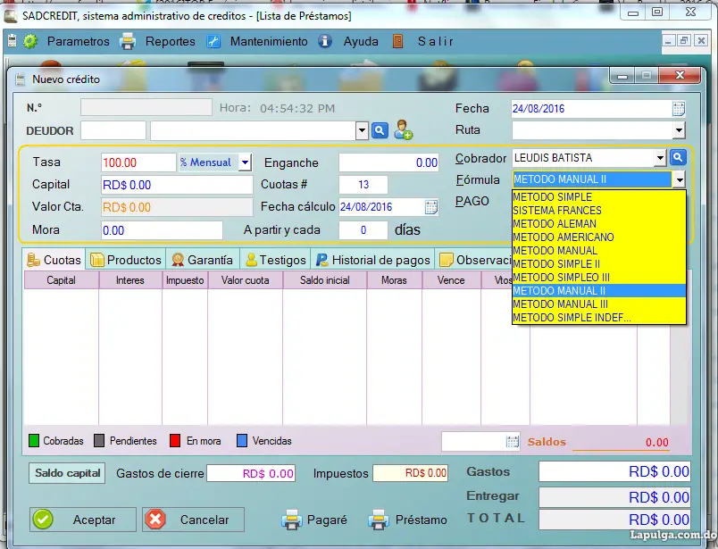This screenshot has height=549, width=718.
Task: Choose METODO SIMPLEO III in the list
Action: (x=599, y=278)
